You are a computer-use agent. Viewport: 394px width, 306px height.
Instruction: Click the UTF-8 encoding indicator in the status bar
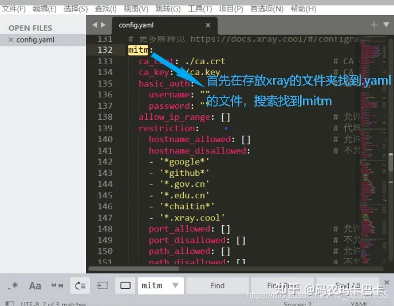[x=29, y=304]
